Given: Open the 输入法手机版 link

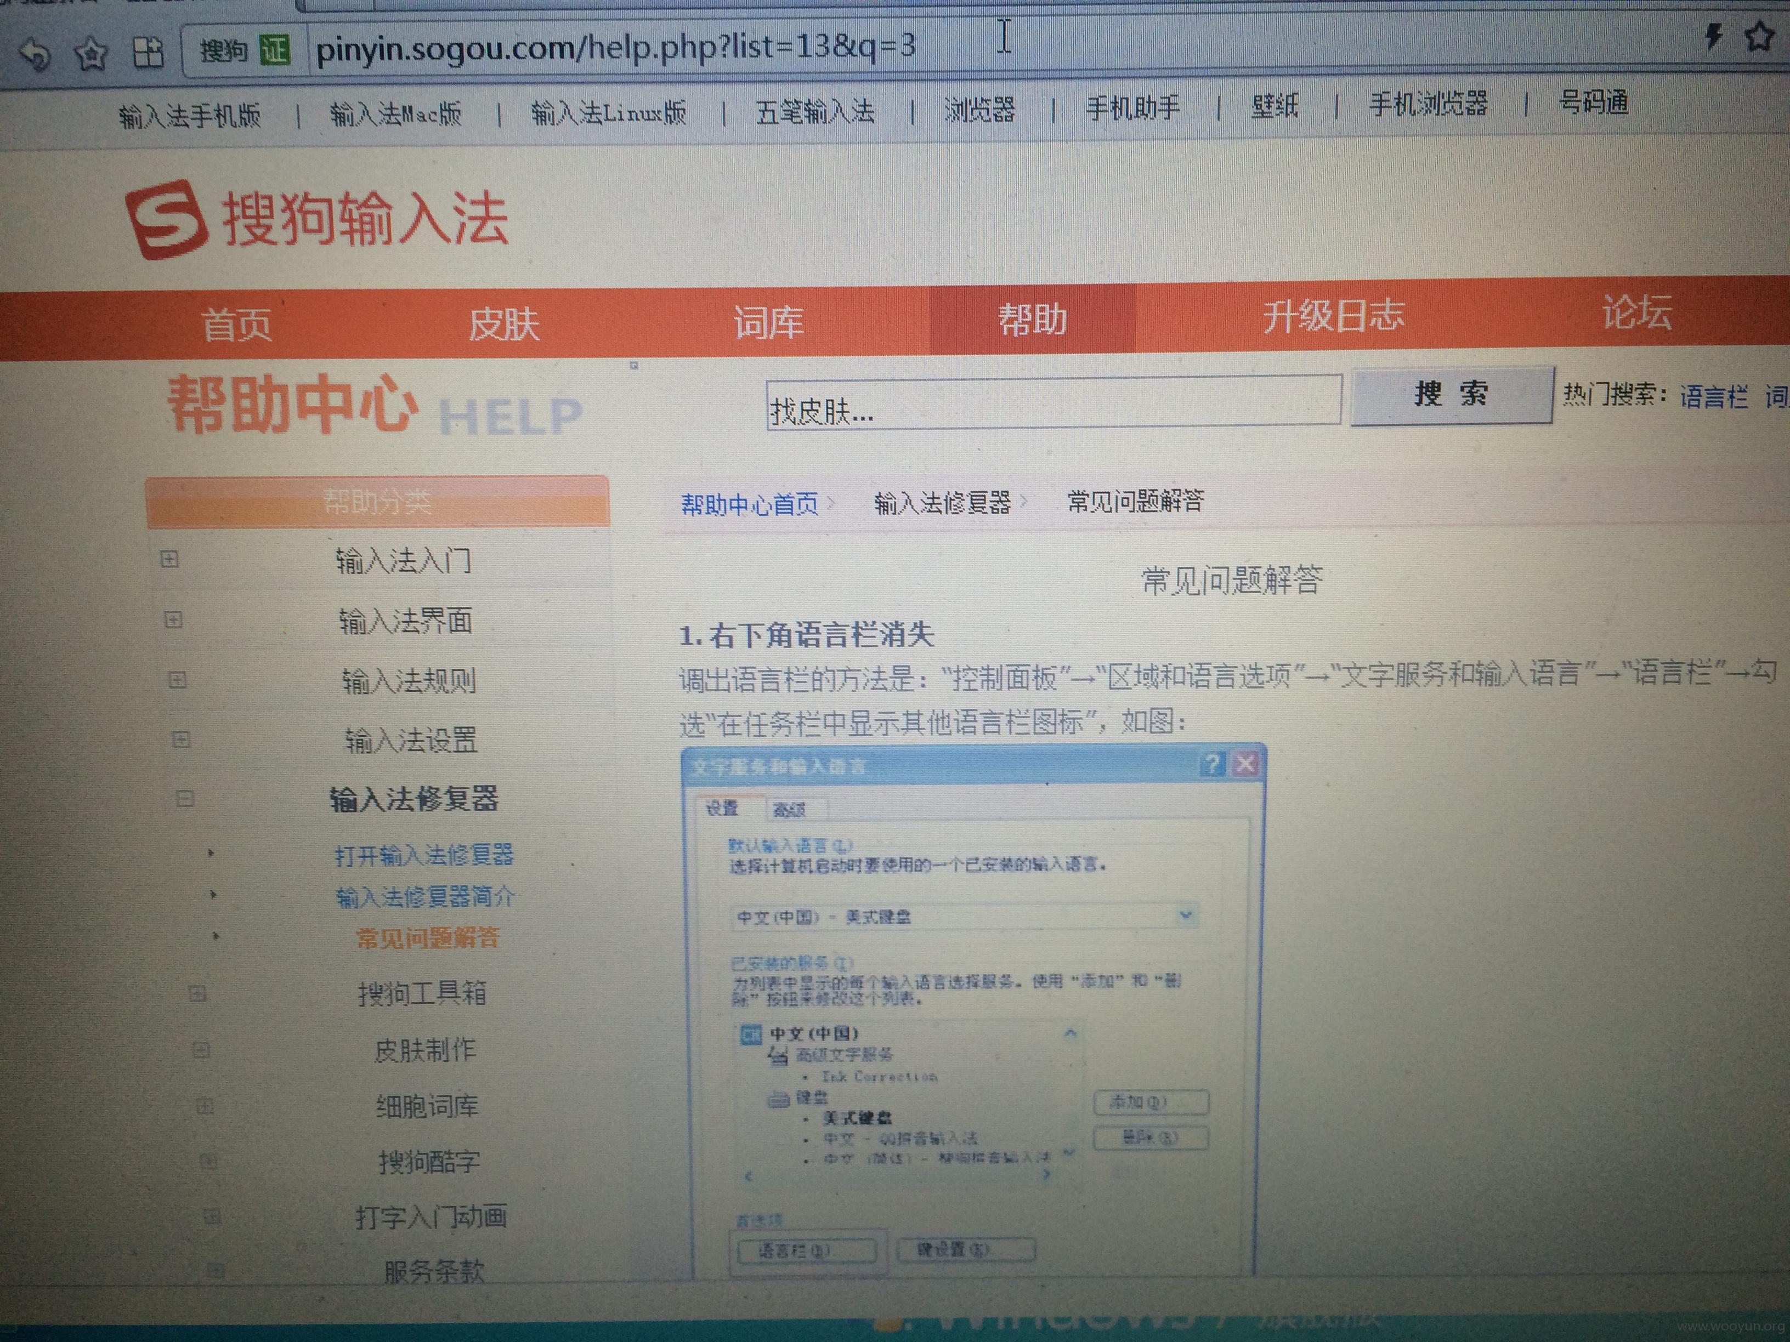Looking at the screenshot, I should pyautogui.click(x=190, y=116).
